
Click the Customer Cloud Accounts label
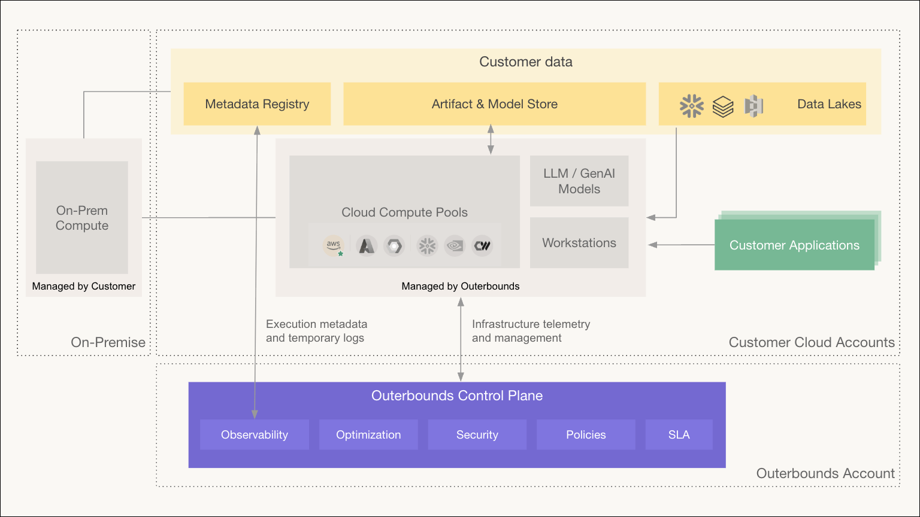[812, 342]
